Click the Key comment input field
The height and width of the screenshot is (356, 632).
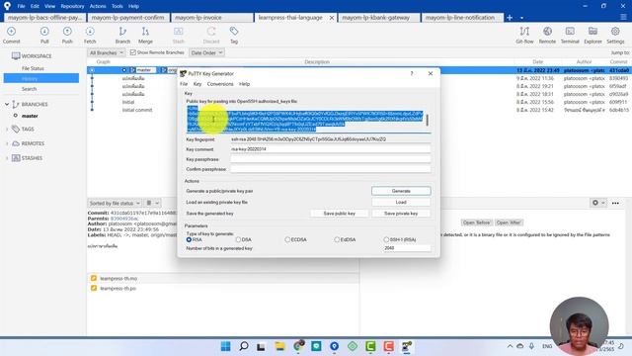[331, 149]
